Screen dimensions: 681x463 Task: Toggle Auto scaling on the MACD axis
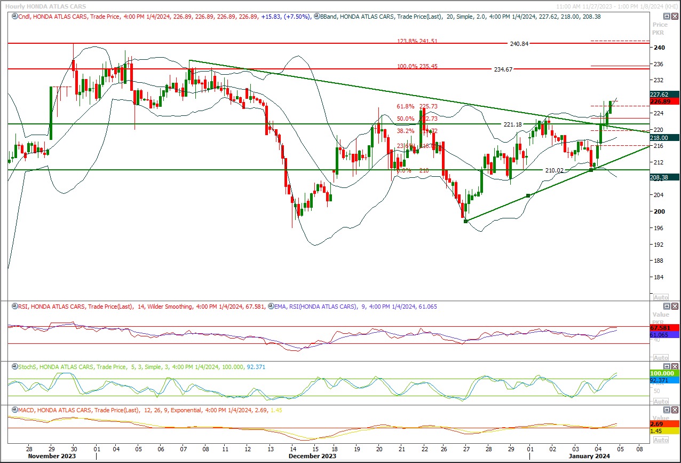click(x=660, y=440)
